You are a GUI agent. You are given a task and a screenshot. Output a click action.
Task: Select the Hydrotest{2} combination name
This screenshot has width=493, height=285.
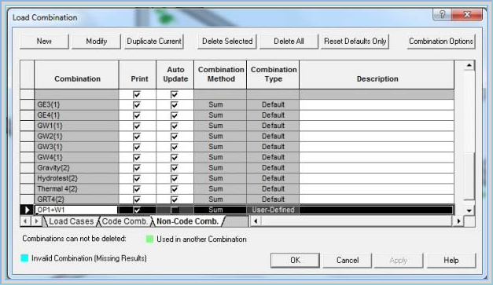tap(76, 178)
